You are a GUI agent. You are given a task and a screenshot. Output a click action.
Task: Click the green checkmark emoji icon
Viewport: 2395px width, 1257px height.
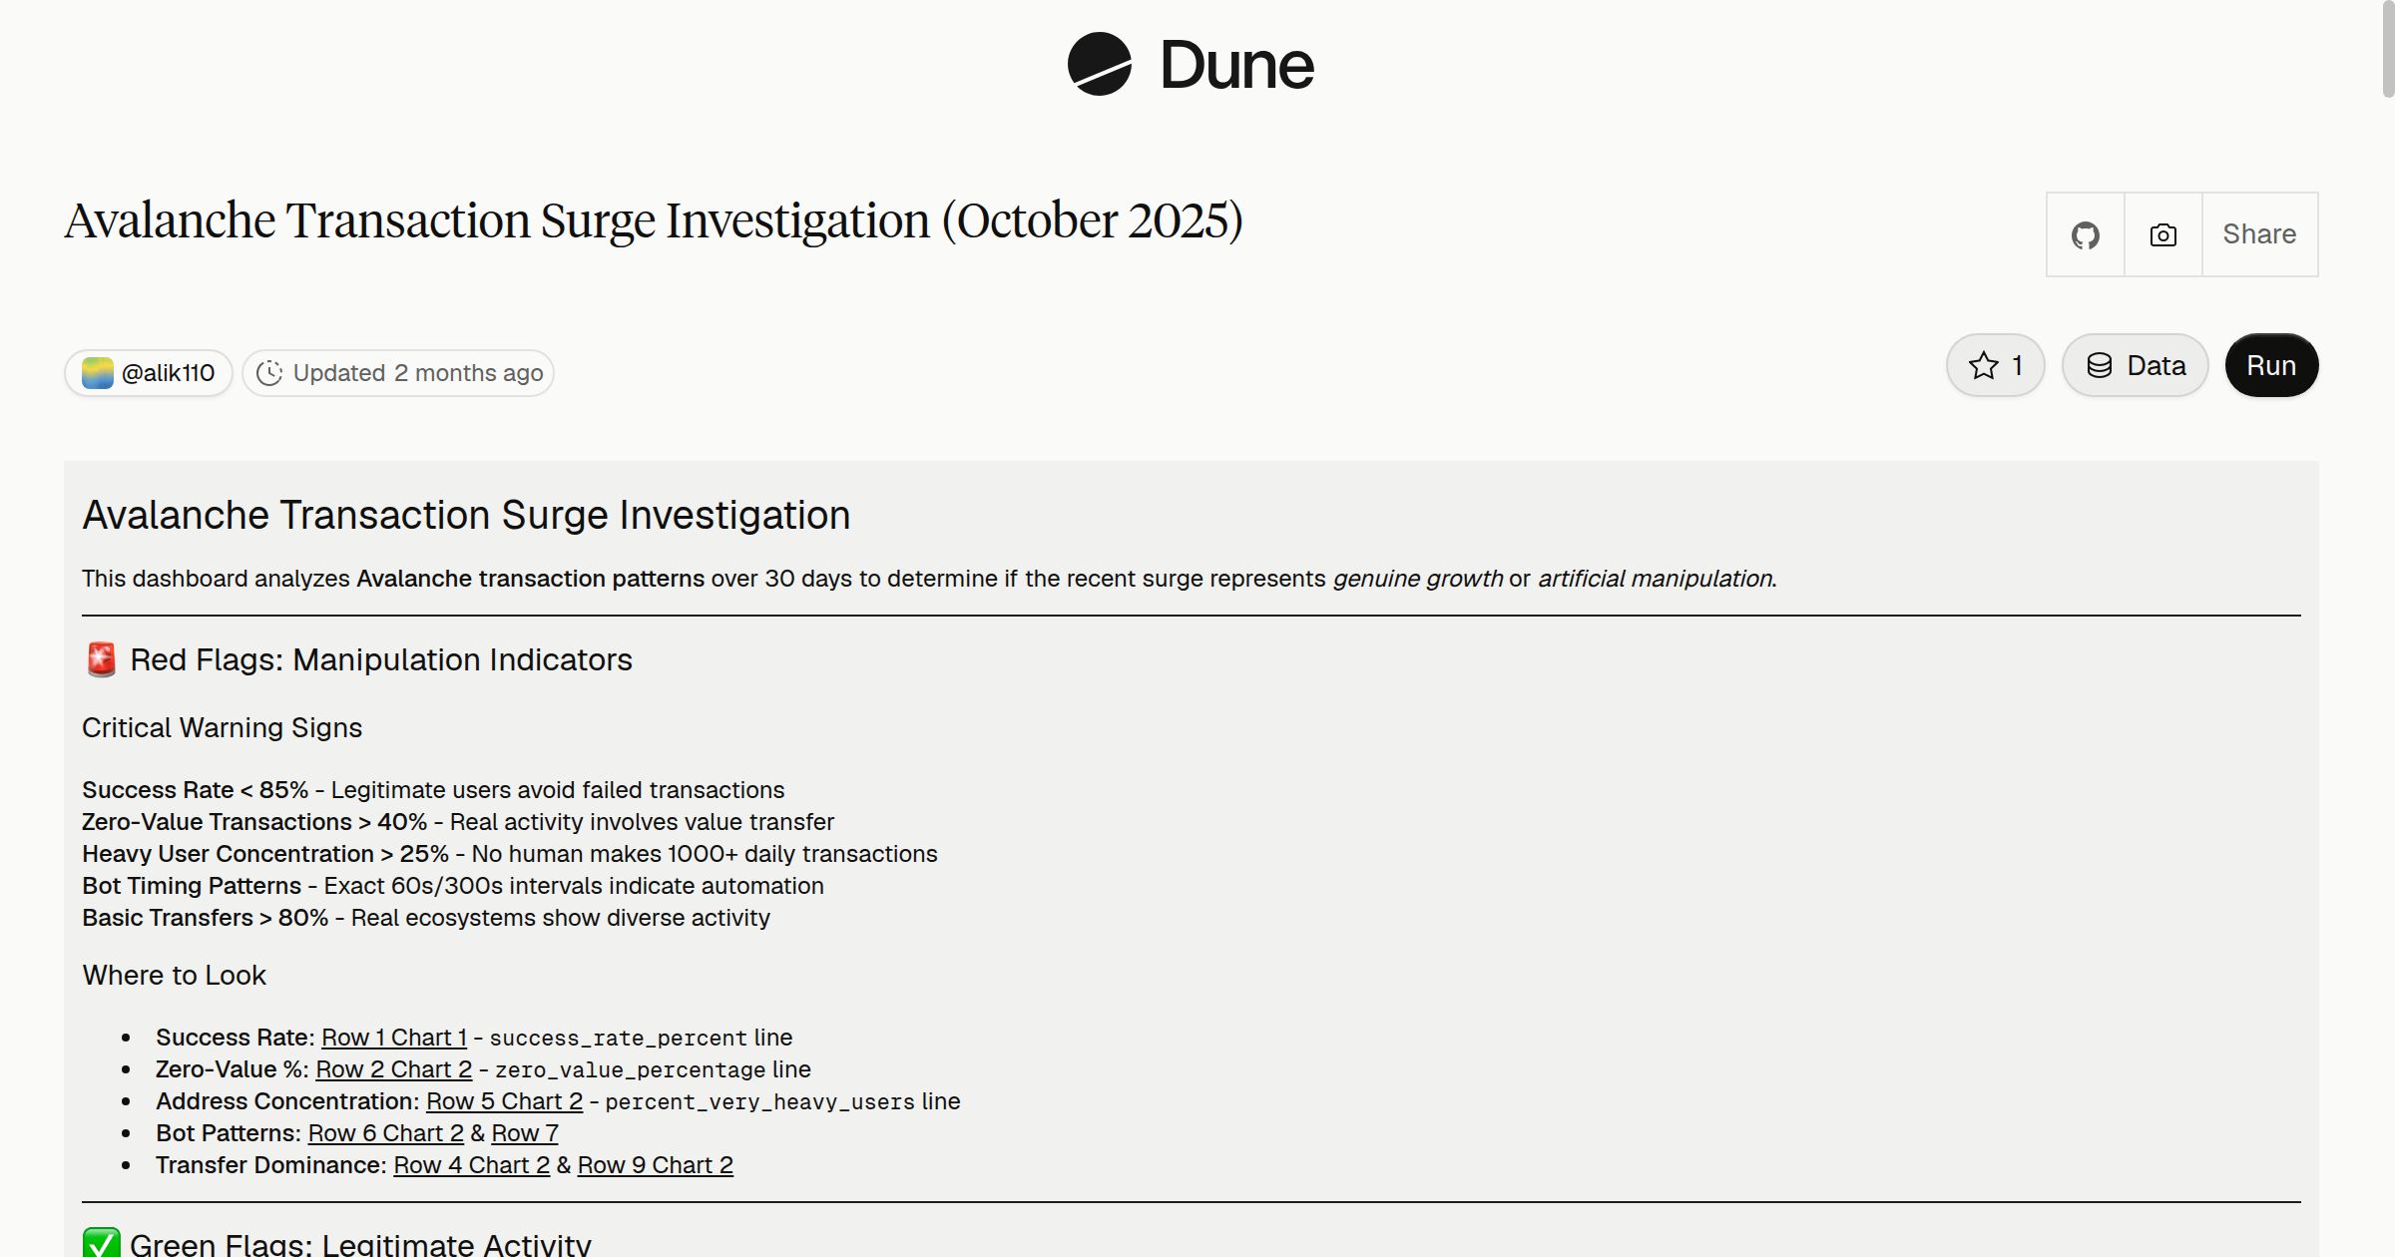point(101,1243)
